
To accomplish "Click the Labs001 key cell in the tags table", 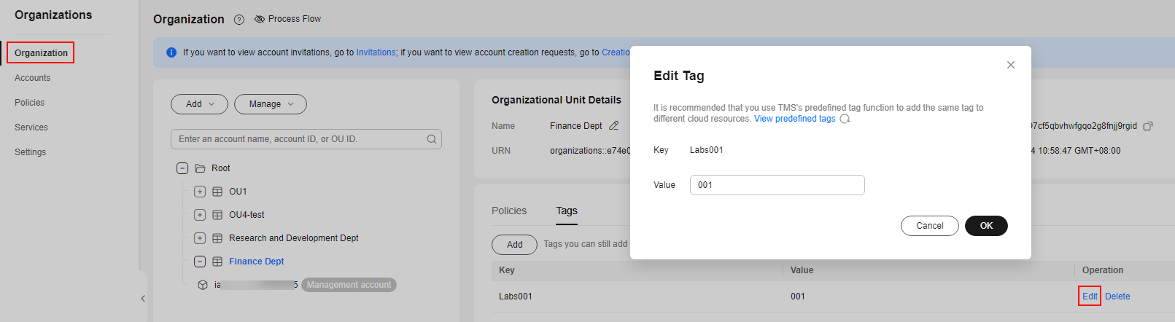I will coord(516,297).
